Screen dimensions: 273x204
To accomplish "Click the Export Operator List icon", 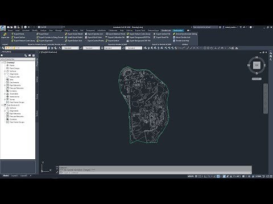I will coord(86,34).
